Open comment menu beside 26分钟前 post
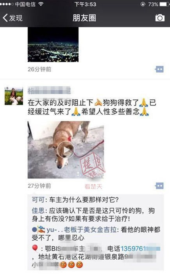 coord(159,69)
